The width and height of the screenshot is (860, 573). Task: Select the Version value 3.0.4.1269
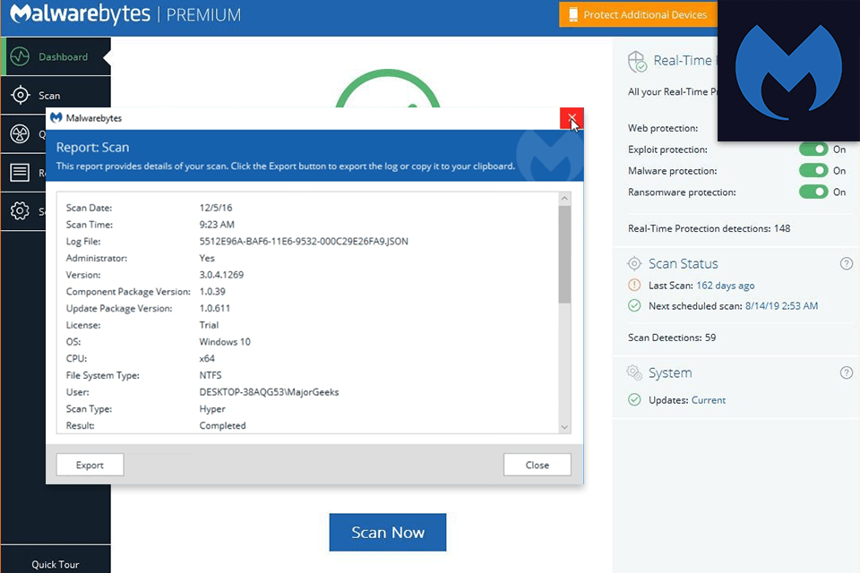click(x=221, y=275)
